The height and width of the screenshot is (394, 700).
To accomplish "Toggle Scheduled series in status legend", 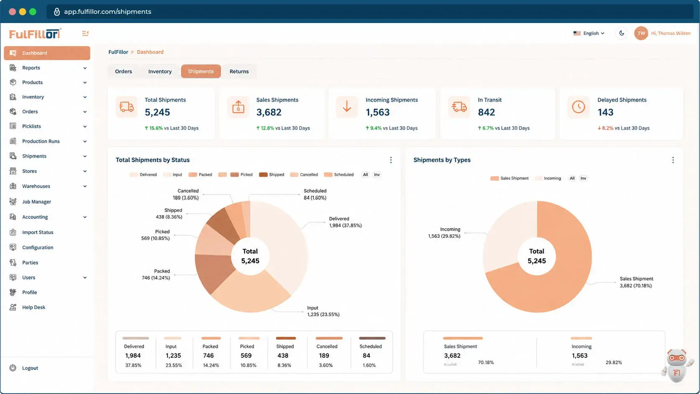I will [339, 175].
